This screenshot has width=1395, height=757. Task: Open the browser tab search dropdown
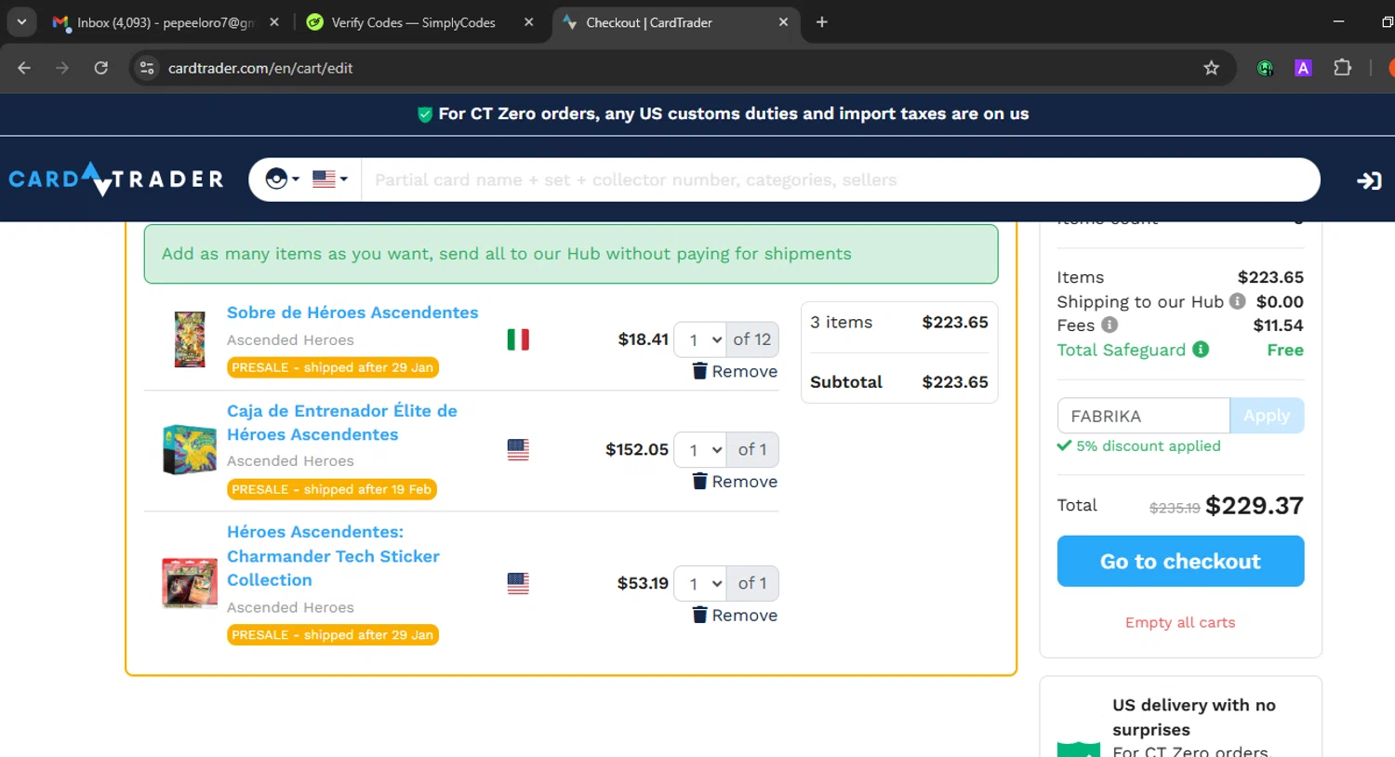21,21
